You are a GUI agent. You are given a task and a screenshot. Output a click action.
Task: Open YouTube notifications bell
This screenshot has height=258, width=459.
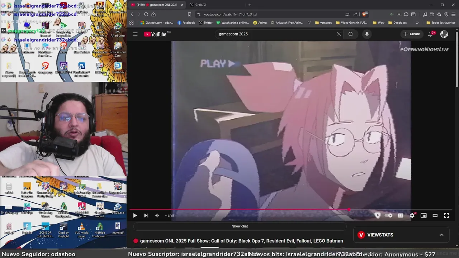[431, 34]
